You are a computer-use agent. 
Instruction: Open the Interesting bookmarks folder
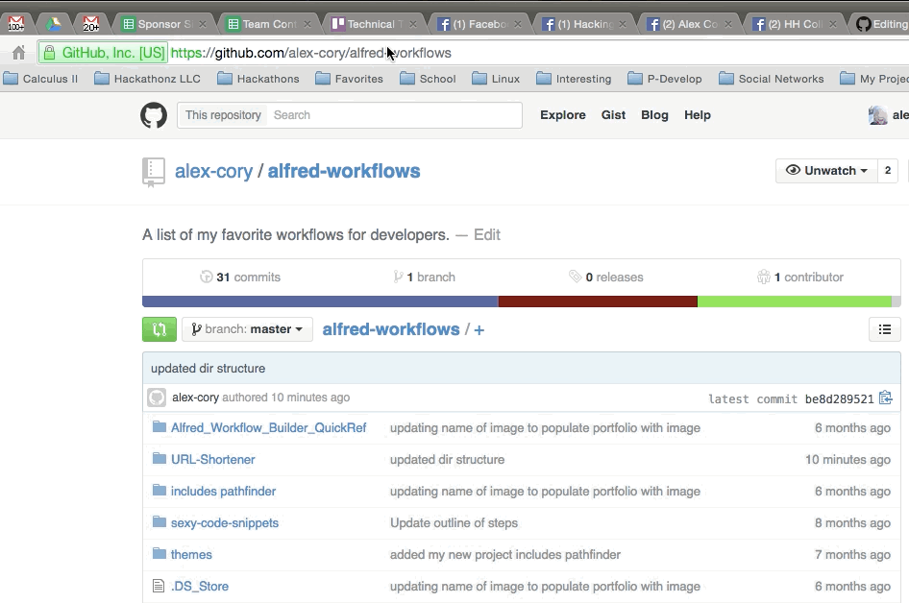(574, 79)
